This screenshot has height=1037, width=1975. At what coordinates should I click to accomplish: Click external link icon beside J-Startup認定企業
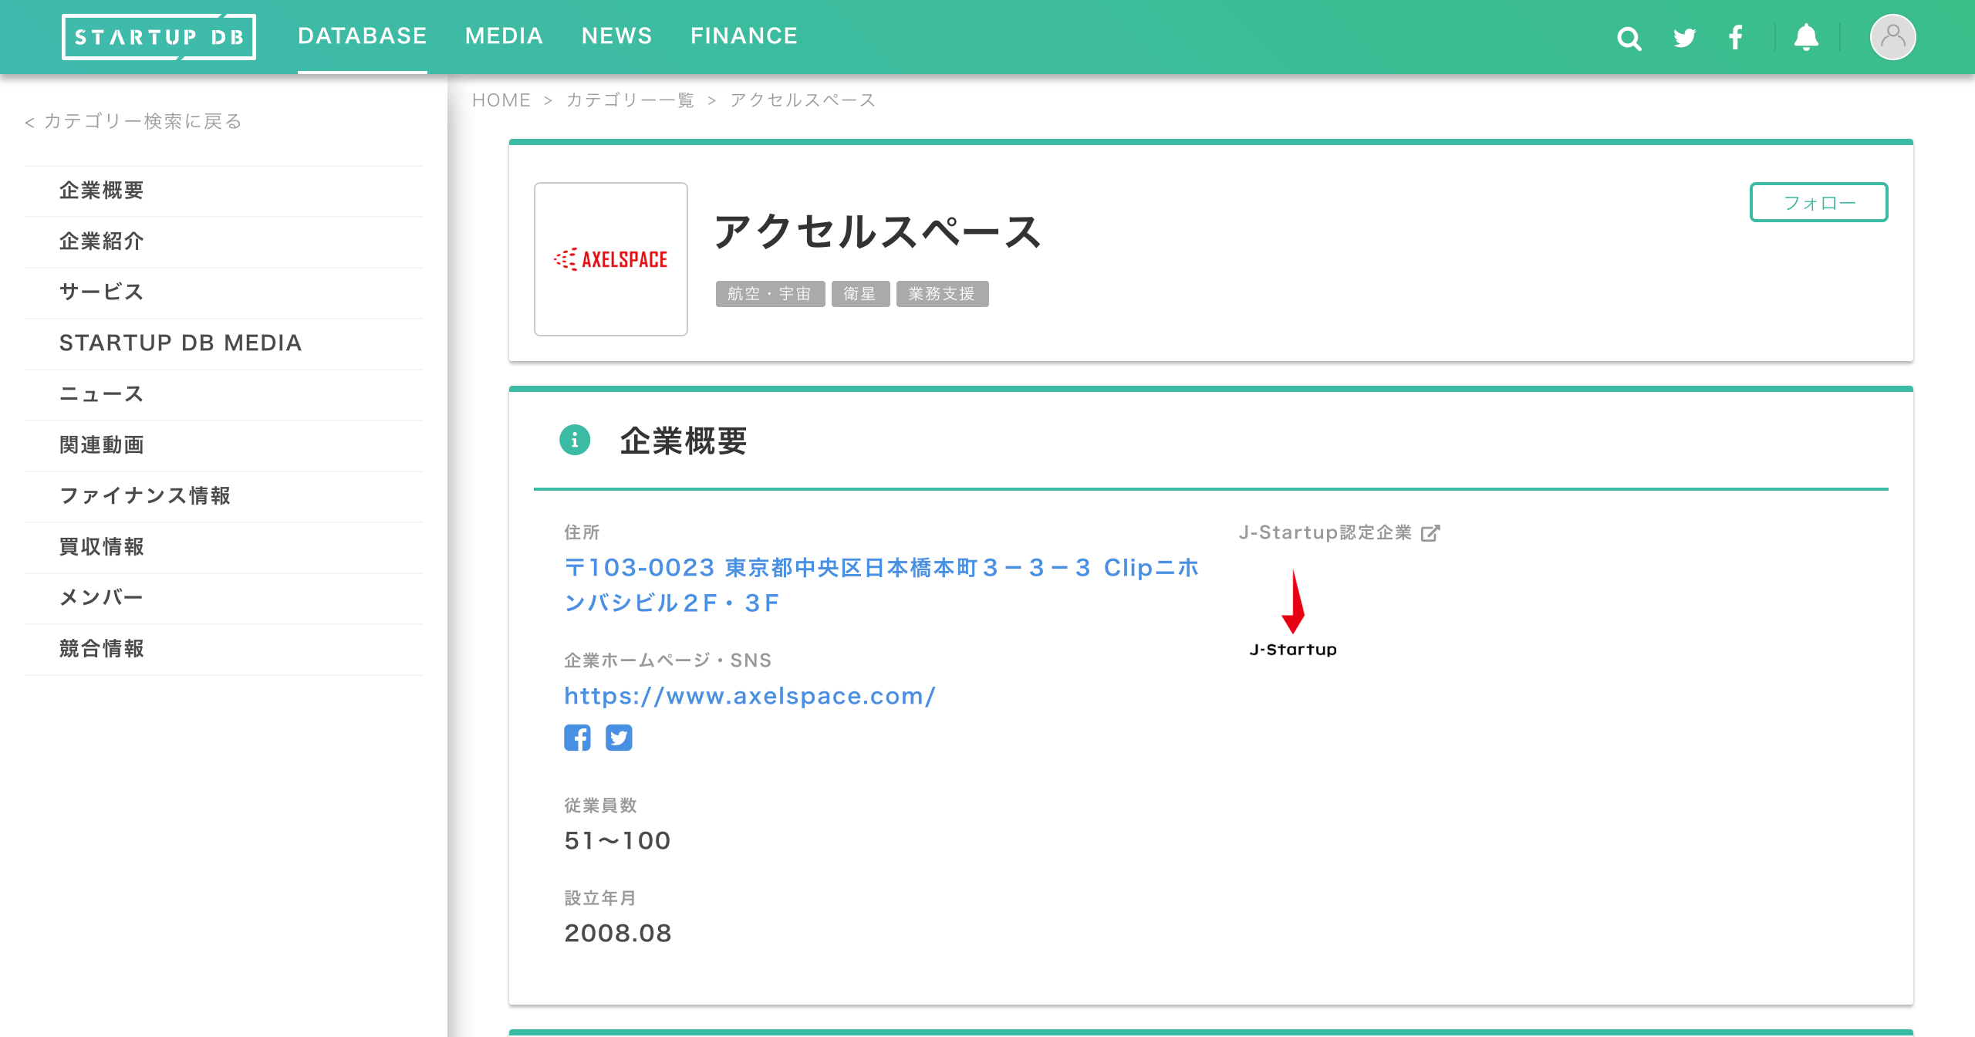[1430, 533]
